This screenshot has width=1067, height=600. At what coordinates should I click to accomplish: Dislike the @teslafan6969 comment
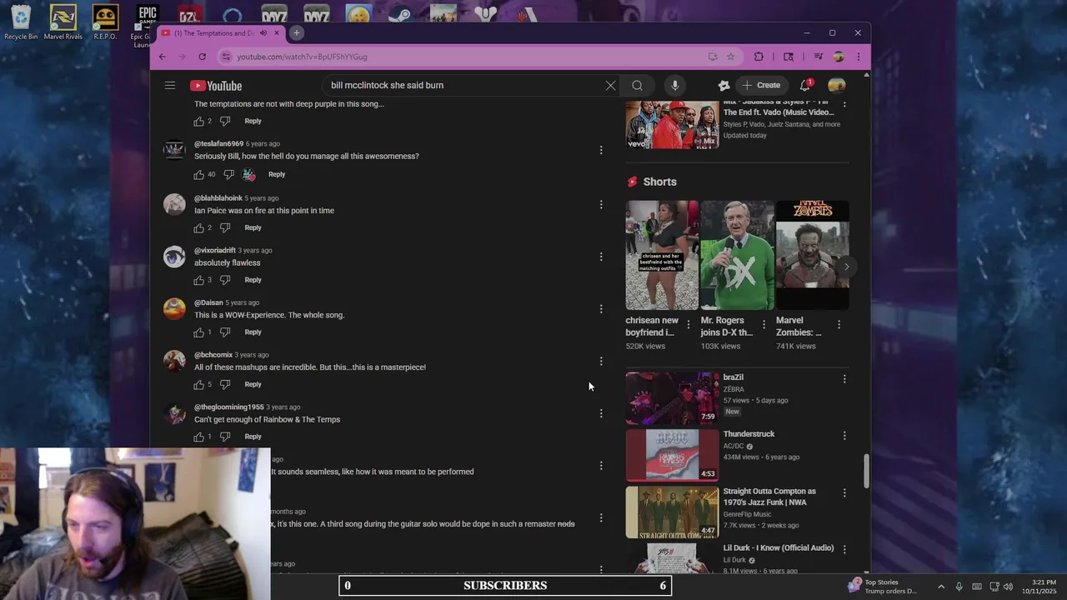point(228,174)
